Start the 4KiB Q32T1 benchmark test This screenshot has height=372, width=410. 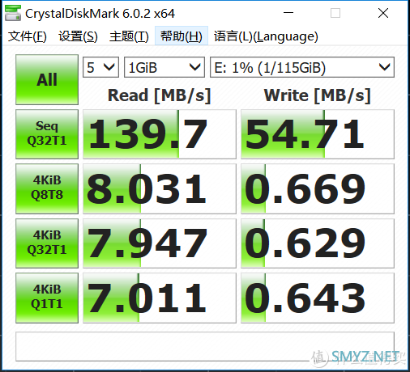point(47,243)
